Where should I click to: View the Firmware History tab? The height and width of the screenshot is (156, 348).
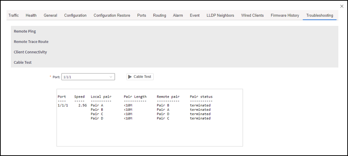285,15
